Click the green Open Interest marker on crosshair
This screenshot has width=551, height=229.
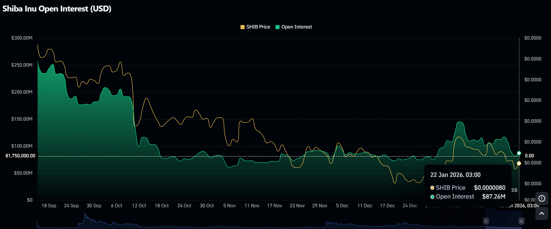519,153
